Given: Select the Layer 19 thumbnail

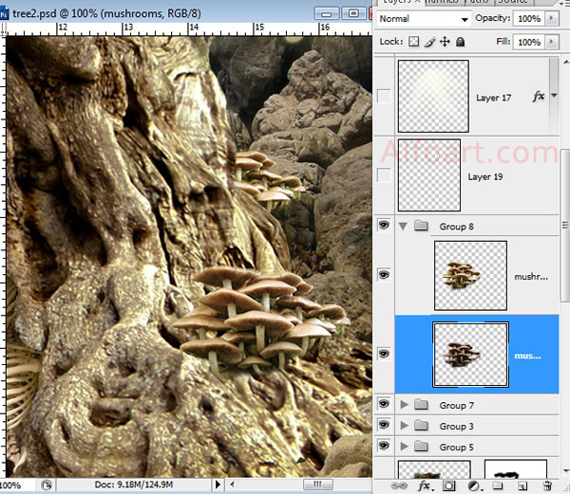Looking at the screenshot, I should pos(428,176).
